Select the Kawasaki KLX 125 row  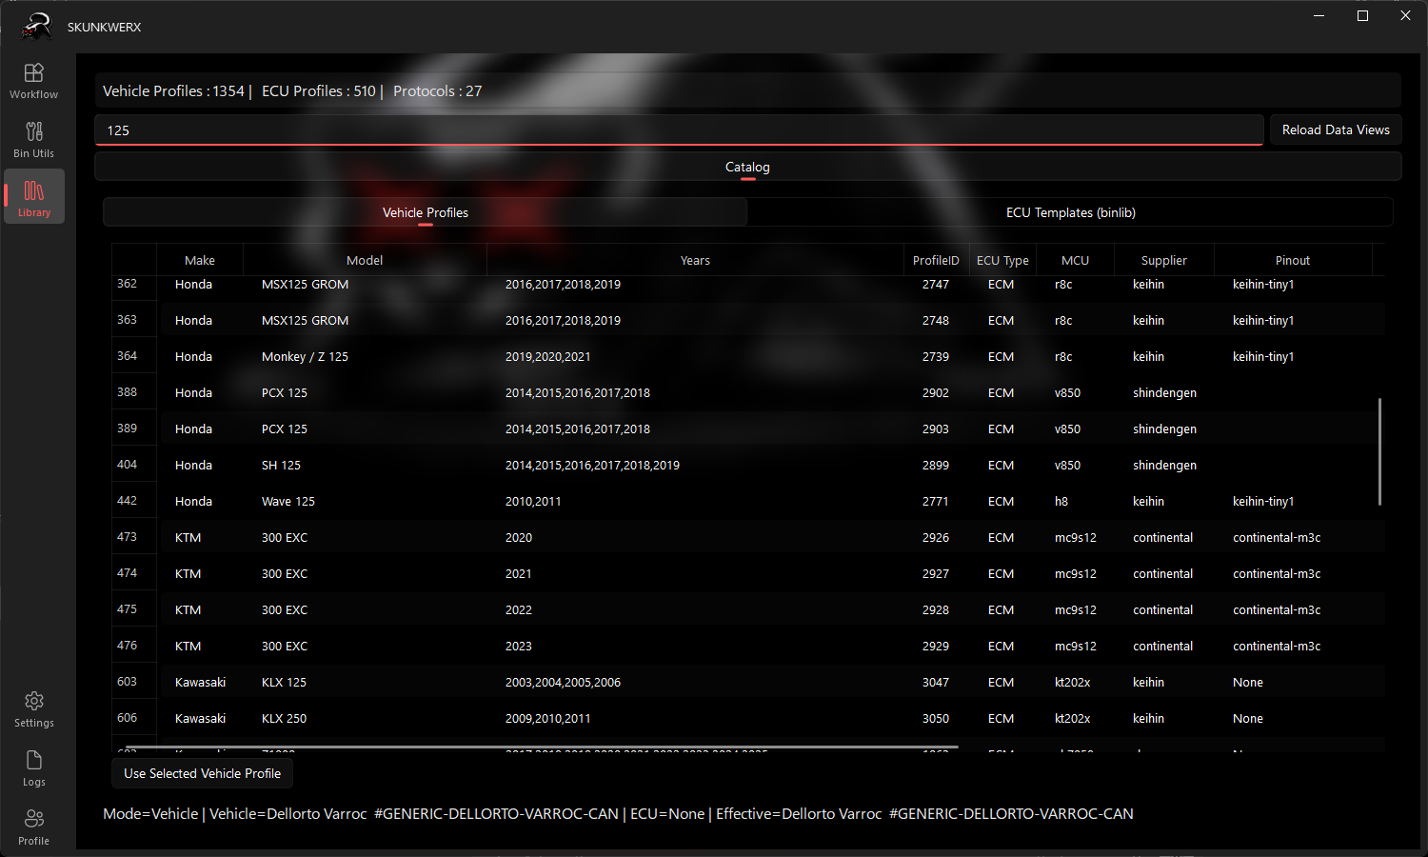point(748,683)
